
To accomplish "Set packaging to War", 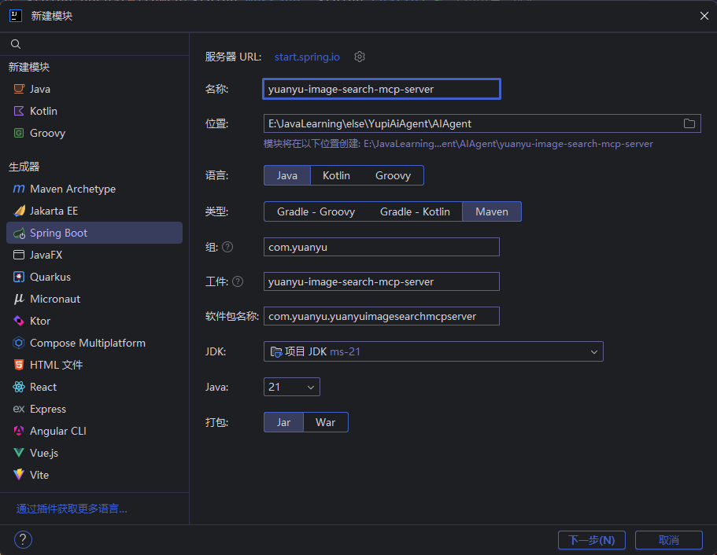I will tap(325, 422).
